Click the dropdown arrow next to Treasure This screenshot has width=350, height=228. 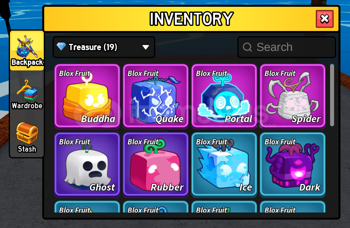pyautogui.click(x=146, y=47)
